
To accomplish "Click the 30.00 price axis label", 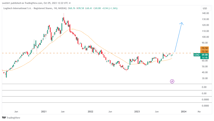I will point(205,78).
